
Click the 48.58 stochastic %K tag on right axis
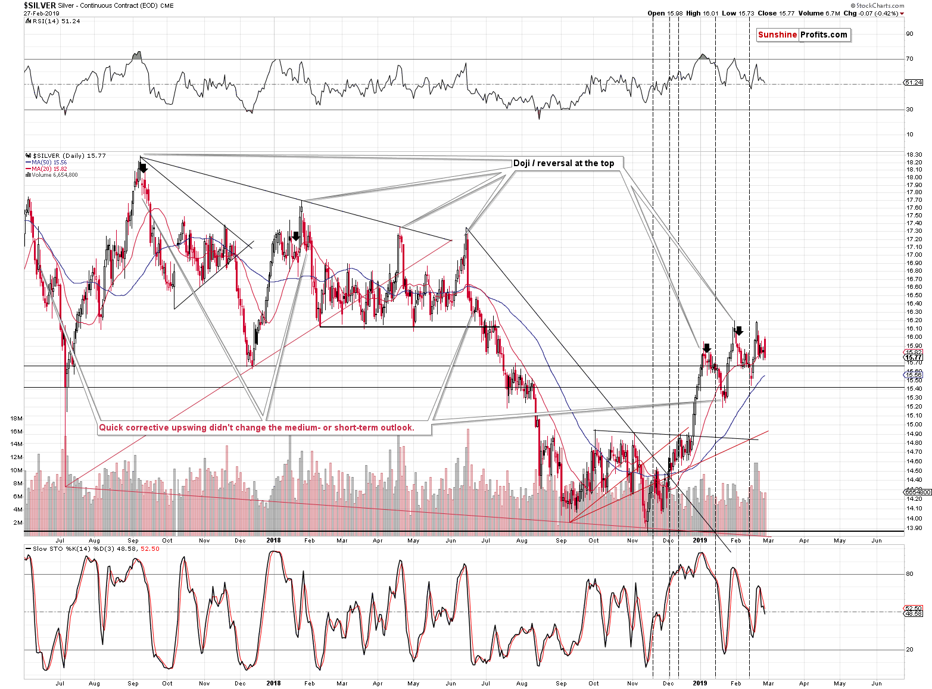click(x=914, y=614)
